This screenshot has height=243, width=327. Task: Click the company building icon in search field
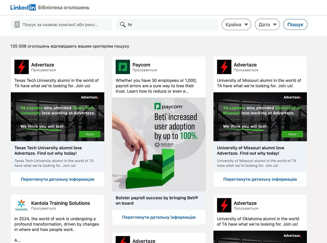(17, 25)
